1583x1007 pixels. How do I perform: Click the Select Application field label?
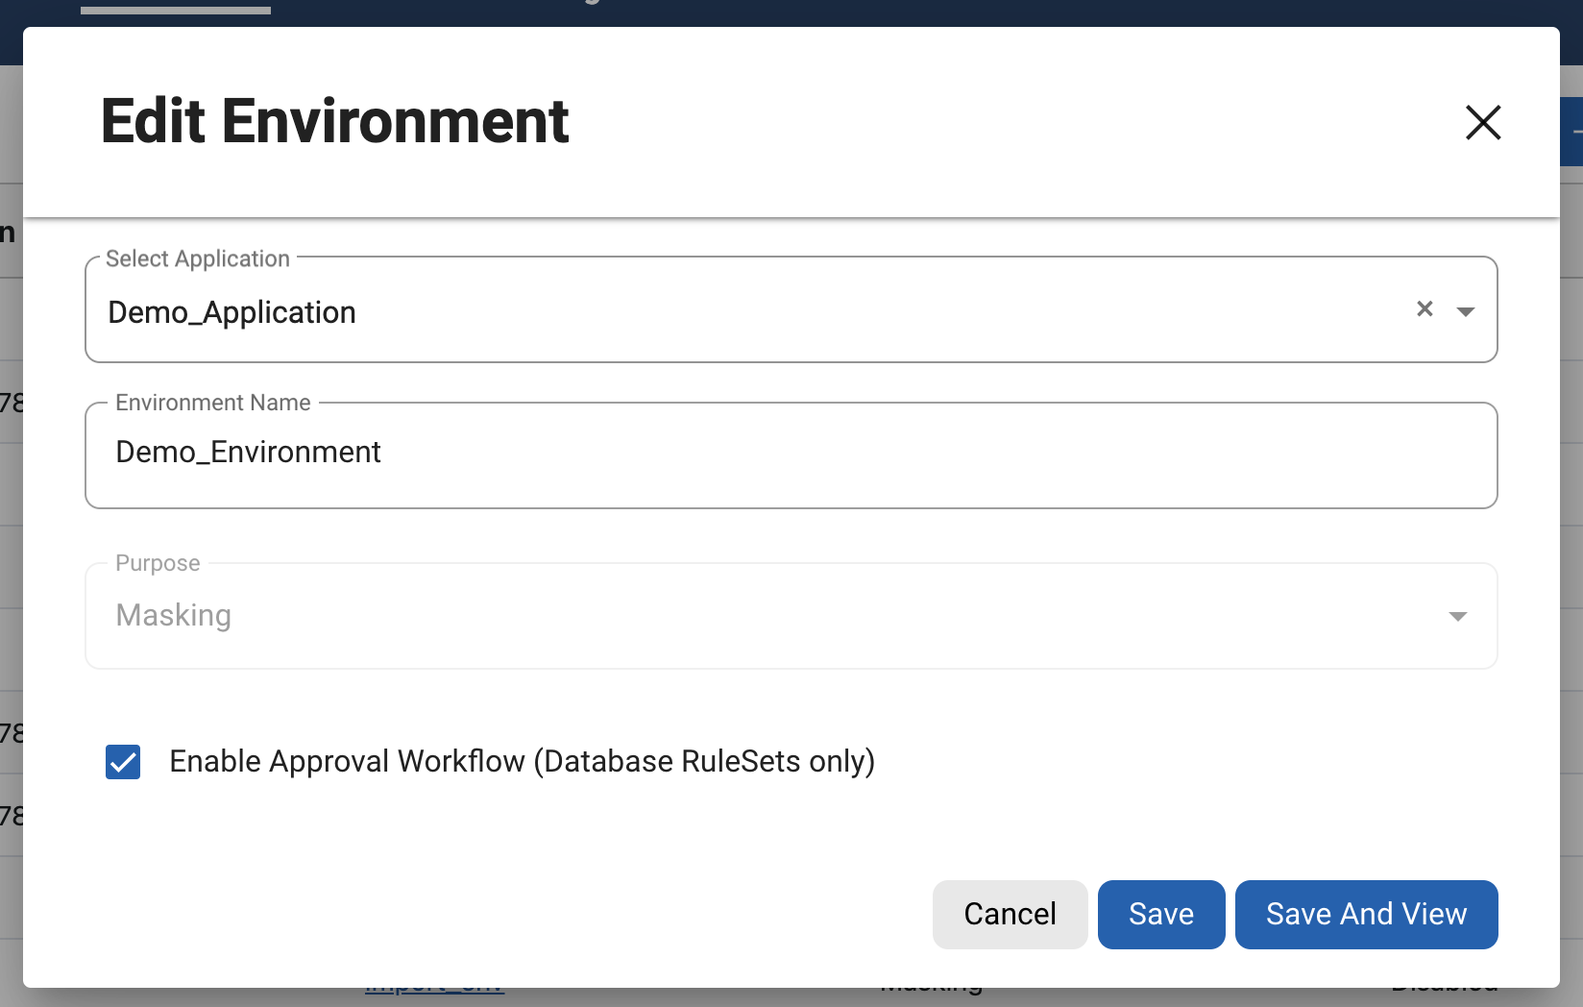pyautogui.click(x=197, y=258)
